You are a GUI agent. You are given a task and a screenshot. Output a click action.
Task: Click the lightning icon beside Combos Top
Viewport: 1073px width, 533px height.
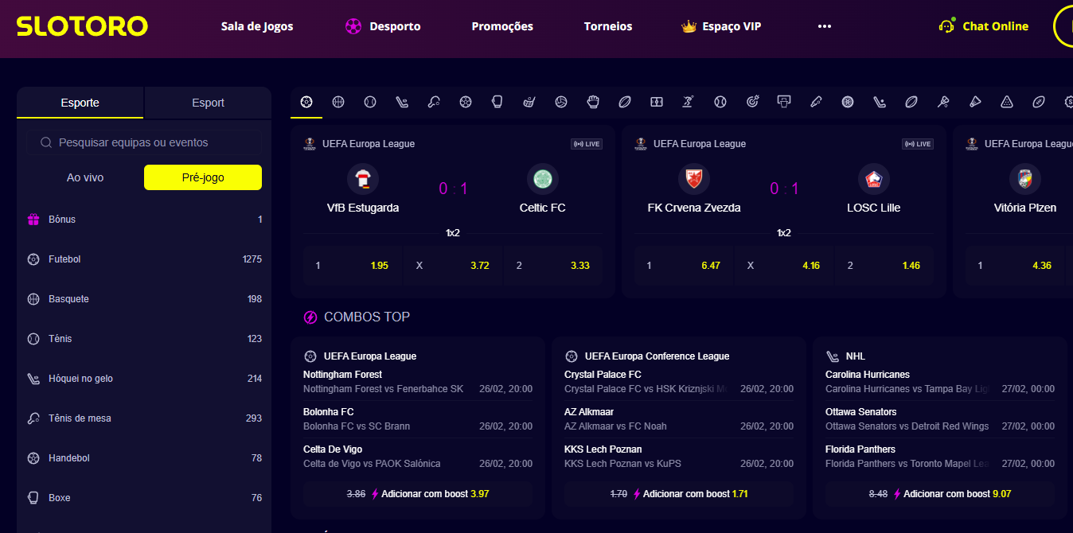click(x=310, y=317)
